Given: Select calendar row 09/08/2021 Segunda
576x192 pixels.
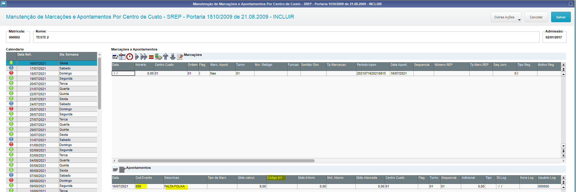Looking at the screenshot, I should (x=51, y=186).
